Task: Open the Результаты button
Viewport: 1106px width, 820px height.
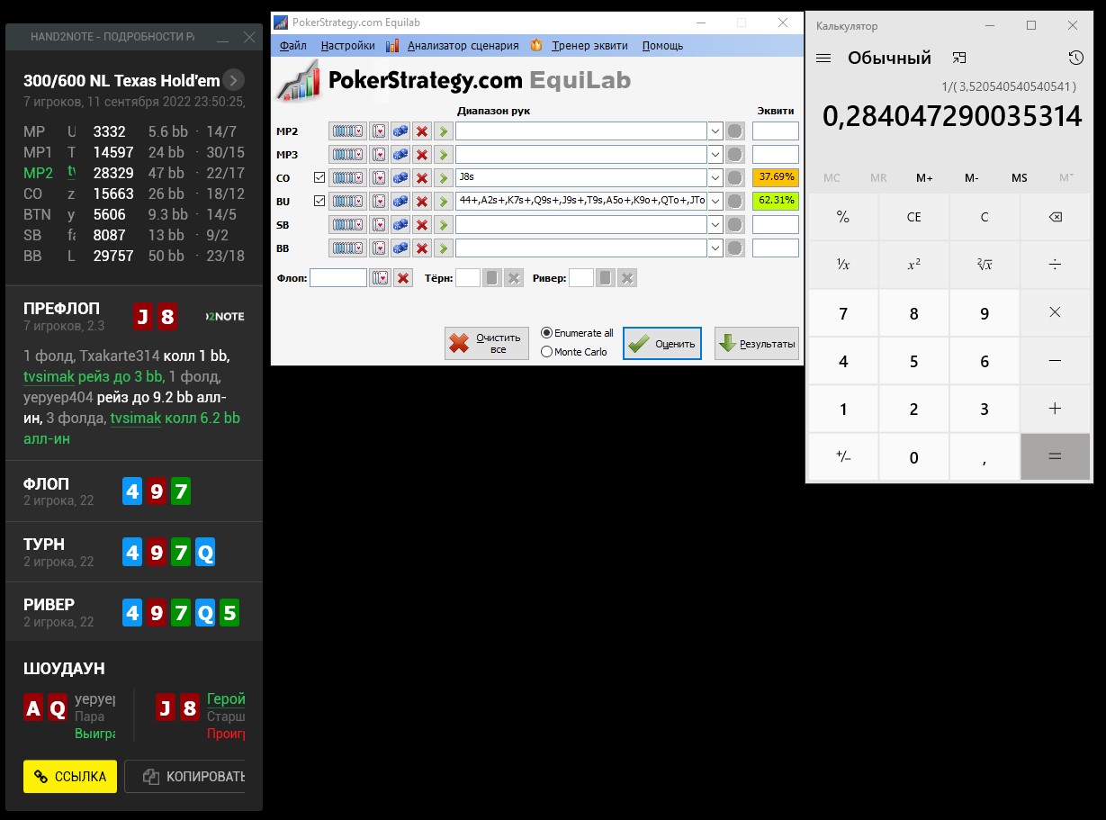Action: 757,343
